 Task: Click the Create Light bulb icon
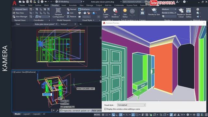coord(105,10)
